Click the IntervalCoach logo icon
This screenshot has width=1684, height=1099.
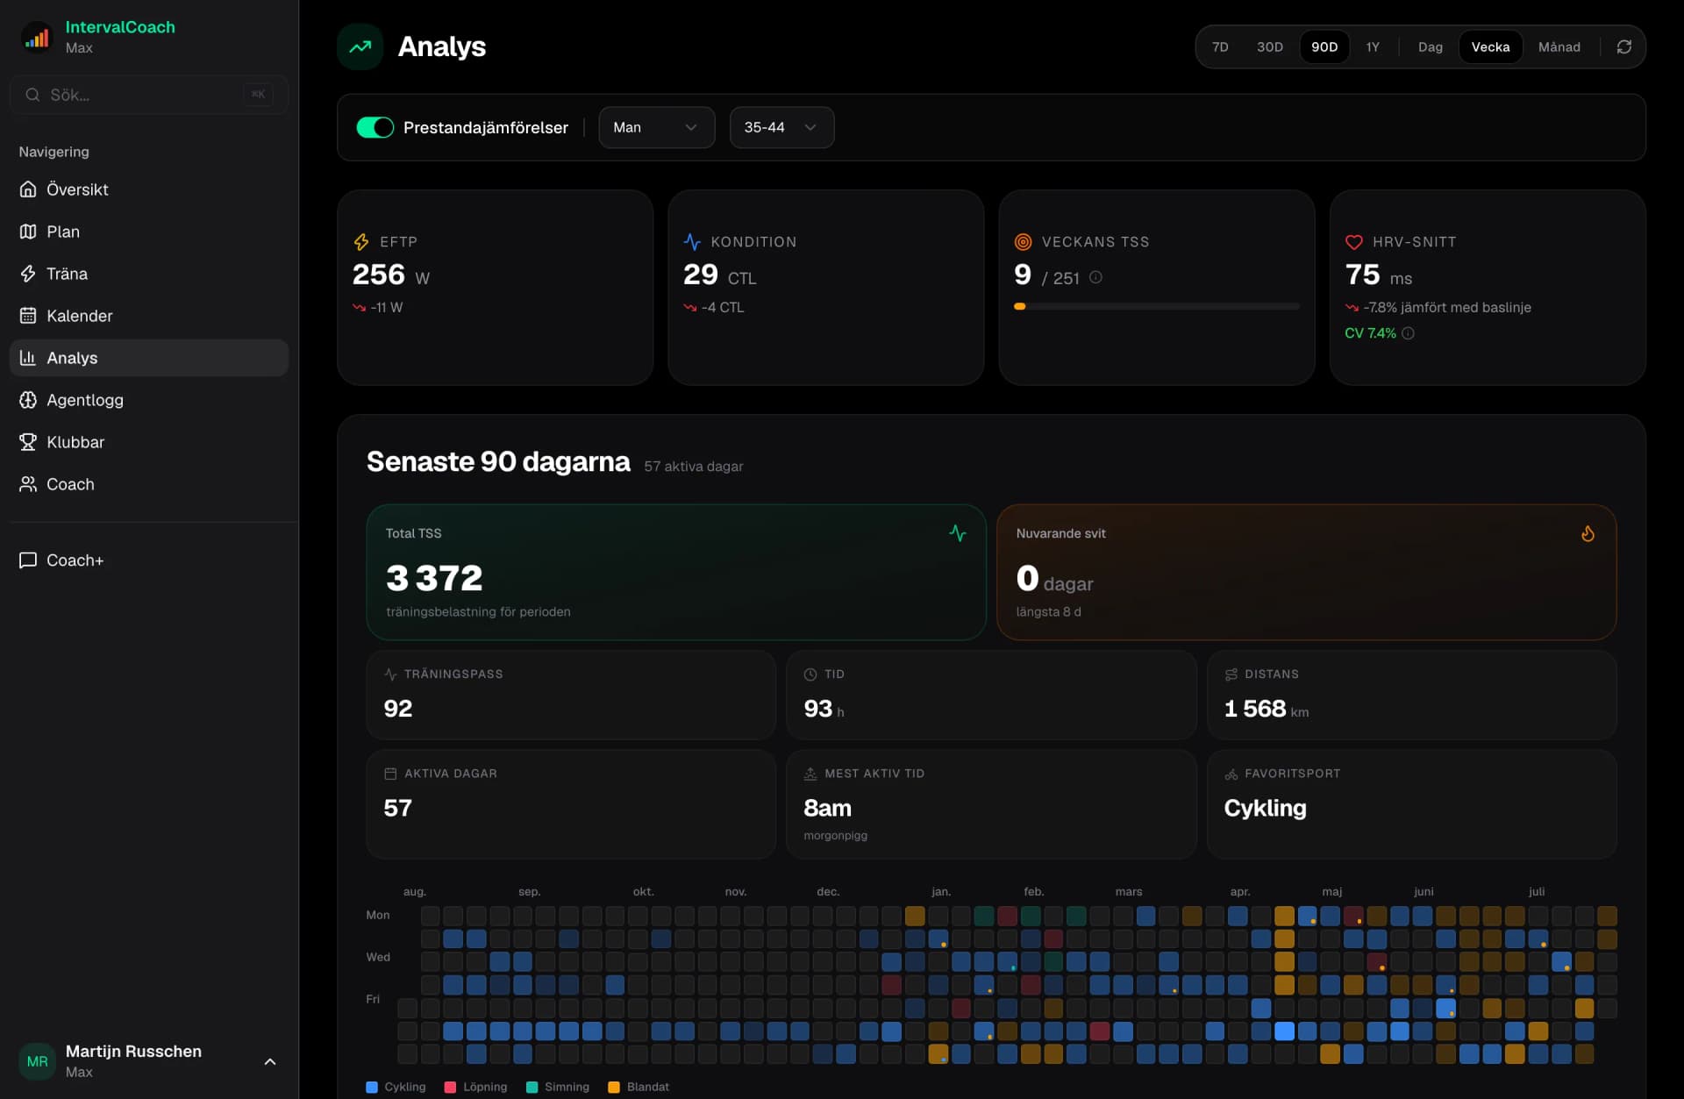click(x=37, y=38)
